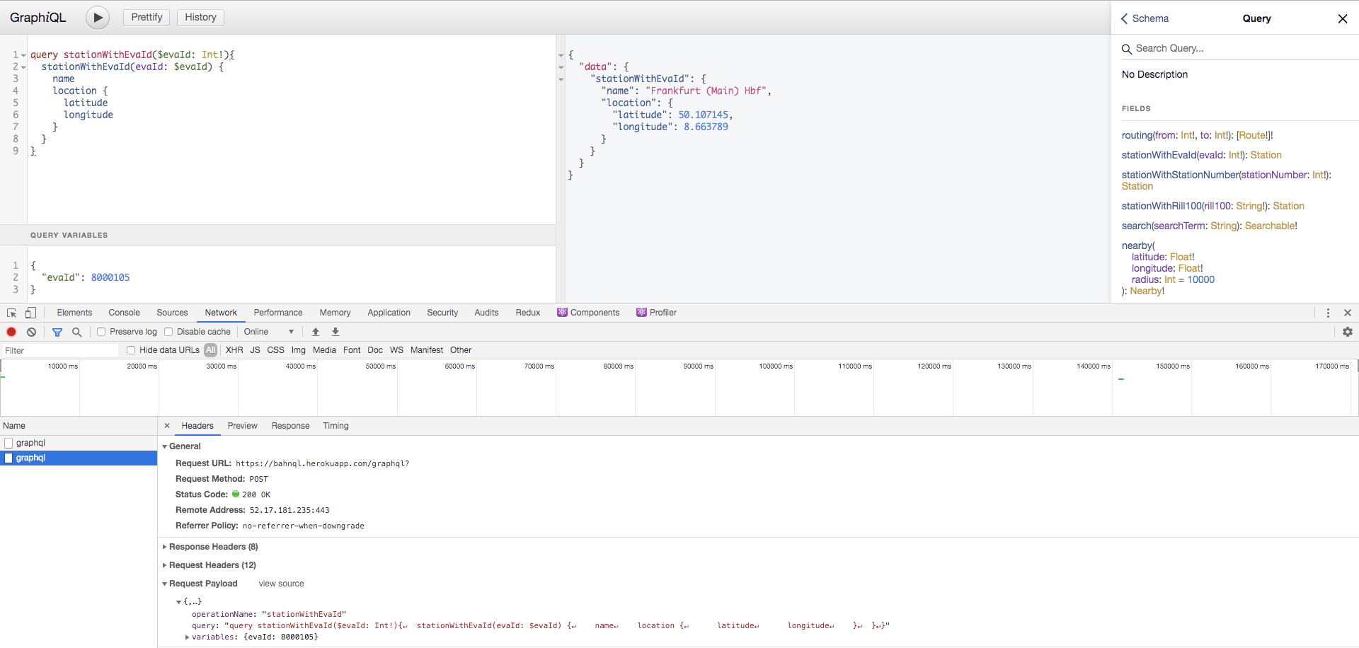Run the GraphiQL query with play button
This screenshot has height=648, width=1359.
coord(98,17)
